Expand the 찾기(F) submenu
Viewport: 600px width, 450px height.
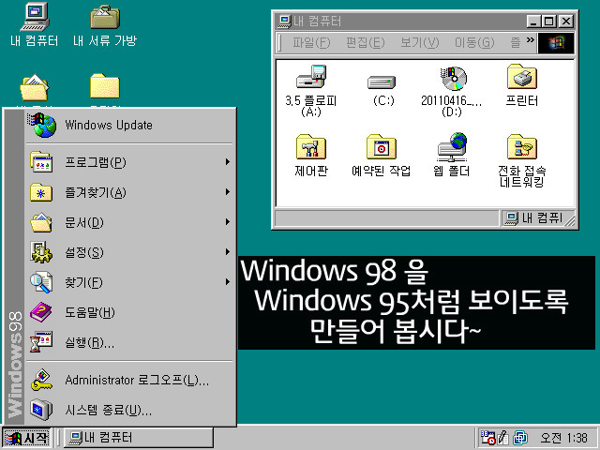click(x=129, y=282)
